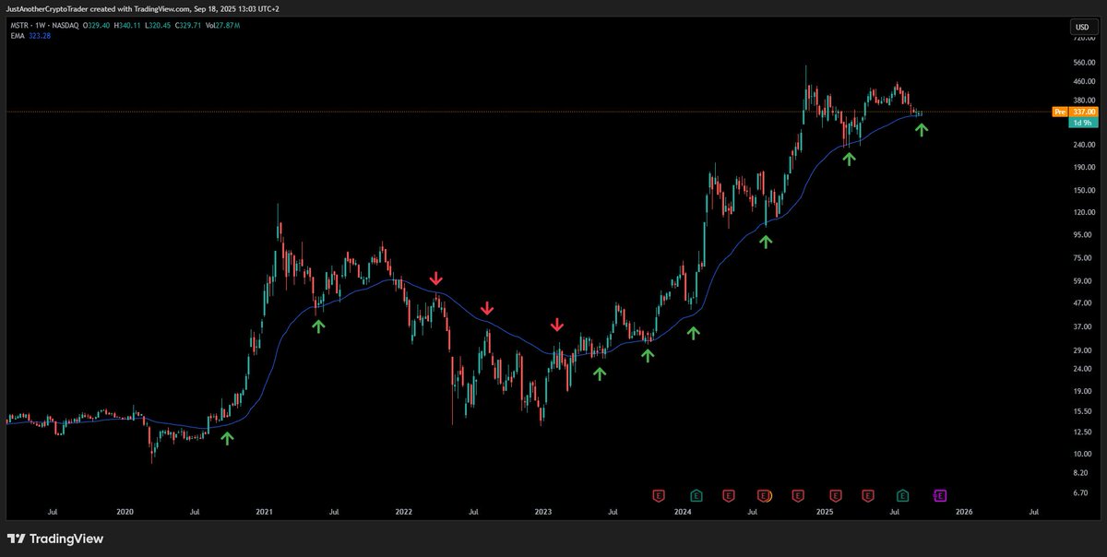Click the 560.00 price scale label
Viewport: 1107px width, 557px height.
point(1083,64)
